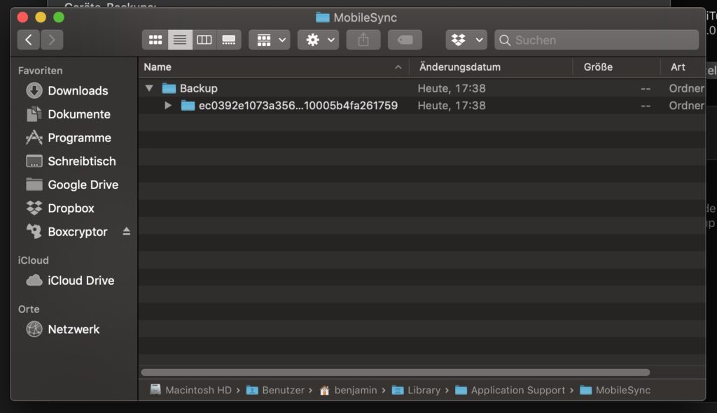
Task: Open Programme in the sidebar
Action: 69,138
